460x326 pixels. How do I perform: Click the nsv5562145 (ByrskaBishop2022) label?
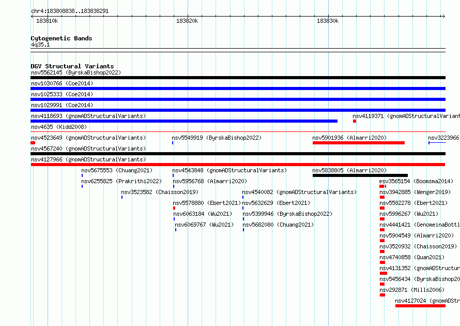76,72
